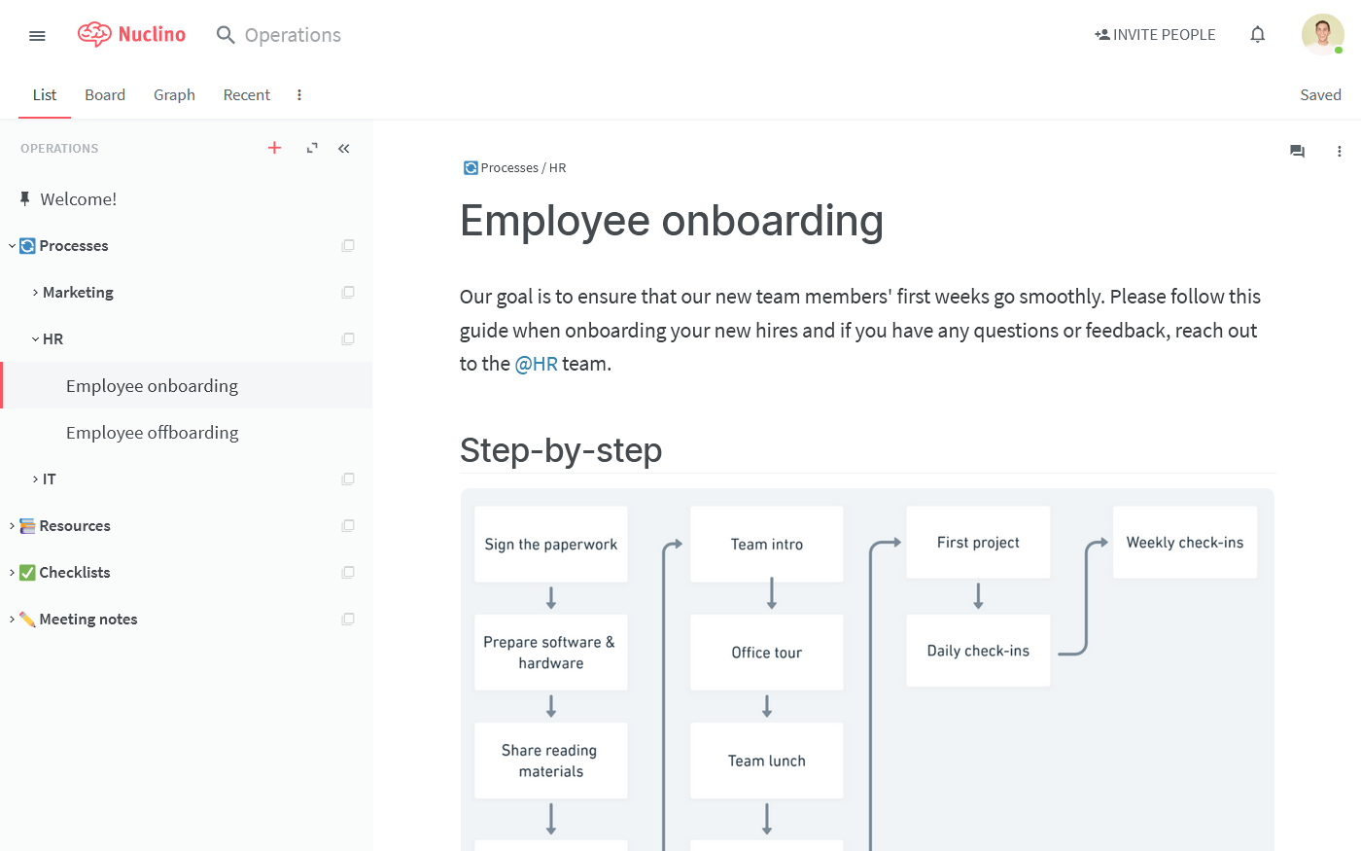The width and height of the screenshot is (1361, 851).
Task: Switch to the Recent tab
Action: 247,95
